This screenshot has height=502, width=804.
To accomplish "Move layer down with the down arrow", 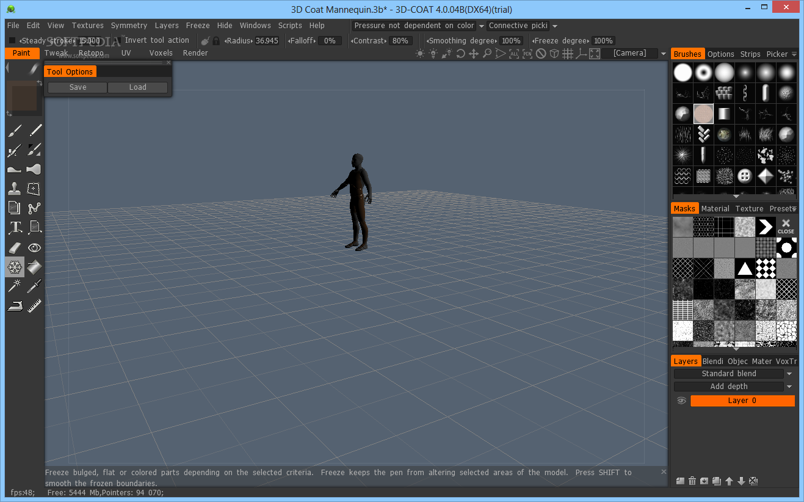I will coord(741,481).
